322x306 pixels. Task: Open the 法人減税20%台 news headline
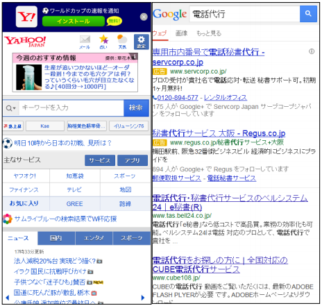(55, 261)
